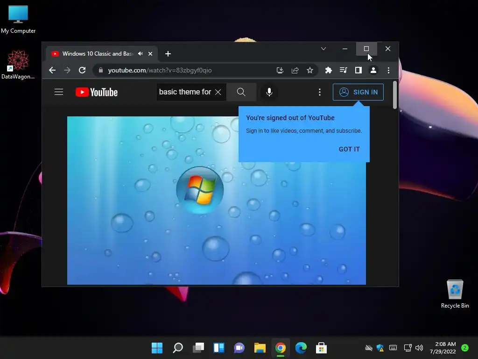
Task: Select the DataWagon desktop shortcut
Action: click(x=18, y=65)
